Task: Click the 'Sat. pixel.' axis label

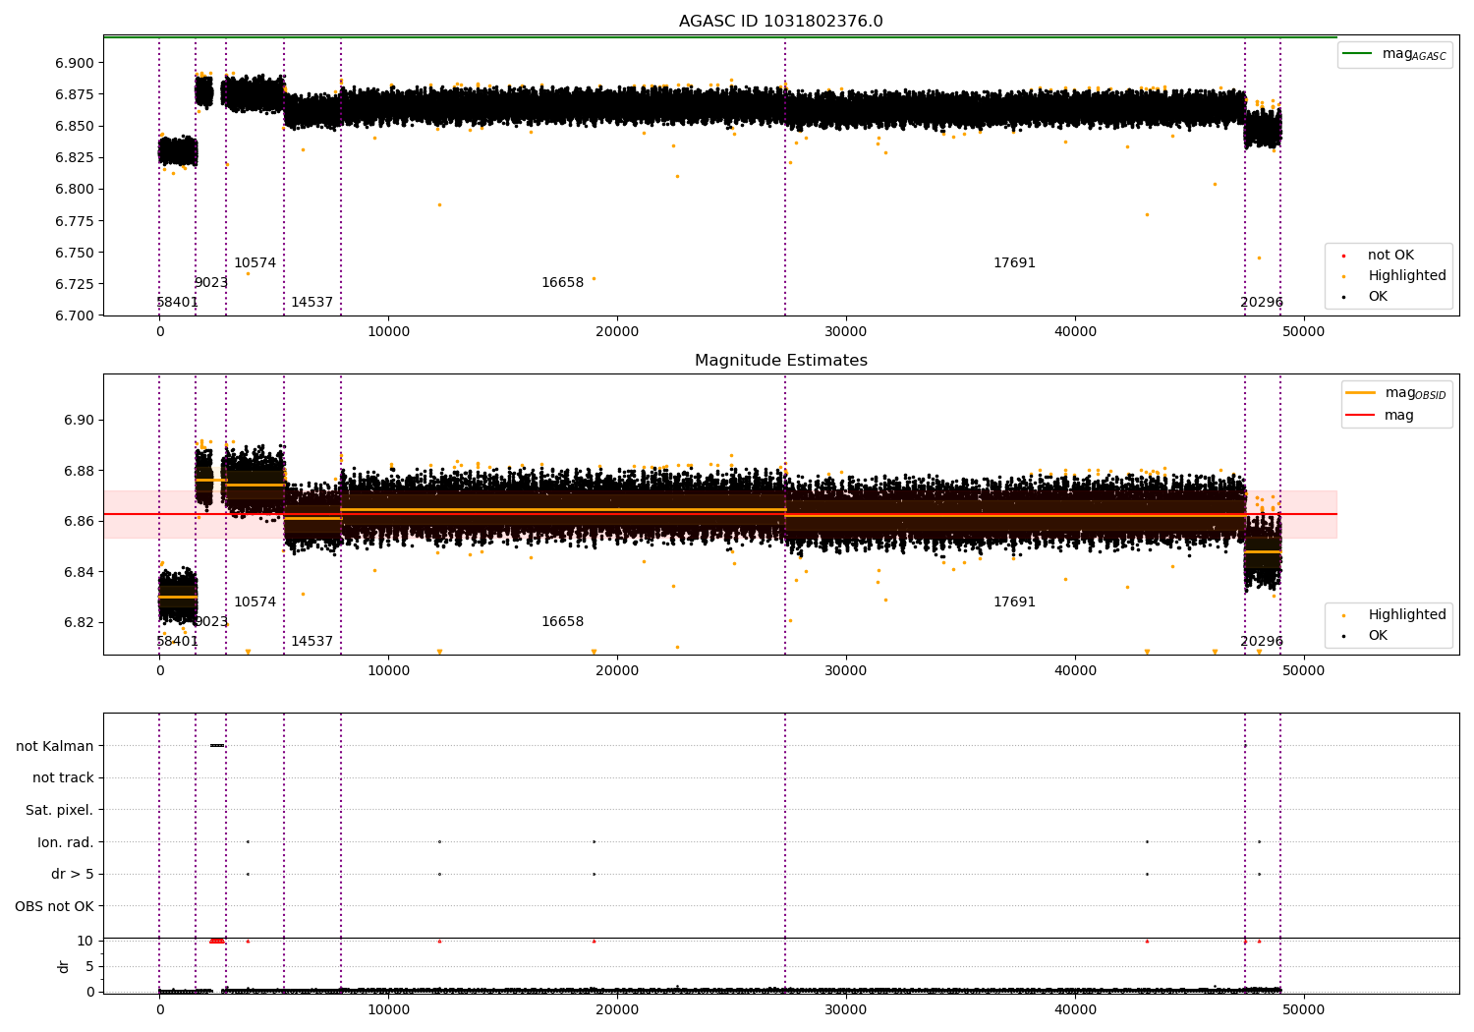Action: coord(59,811)
